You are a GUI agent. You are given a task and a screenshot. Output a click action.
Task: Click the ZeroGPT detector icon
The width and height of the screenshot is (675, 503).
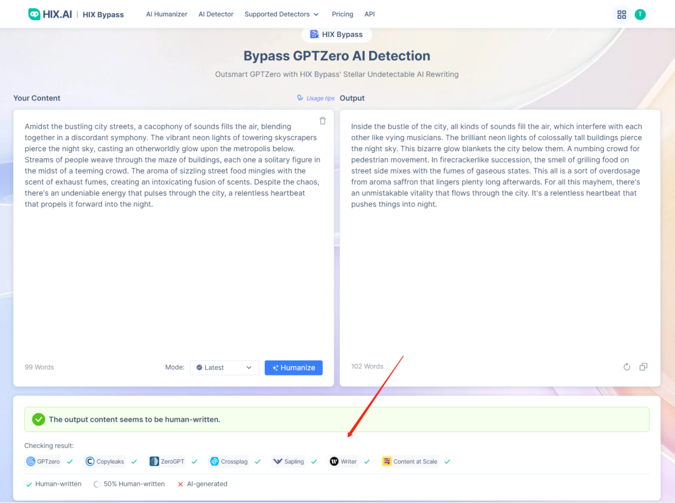154,461
